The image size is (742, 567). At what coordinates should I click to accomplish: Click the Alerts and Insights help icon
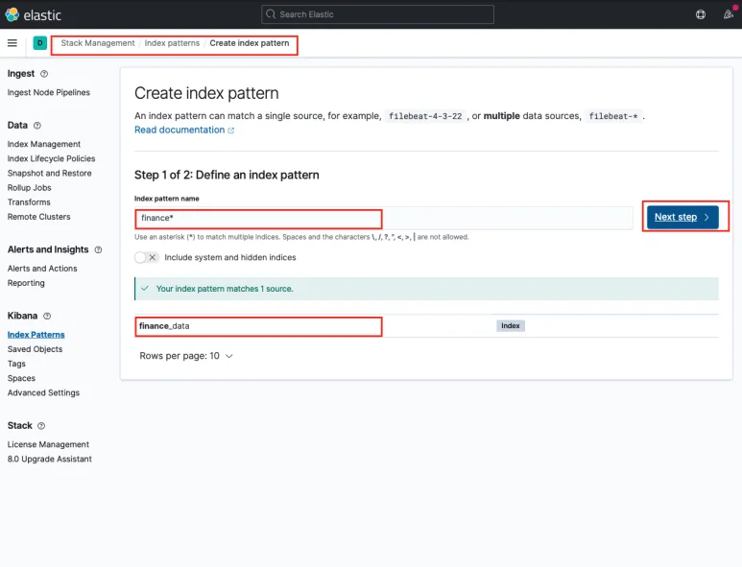[x=98, y=249]
